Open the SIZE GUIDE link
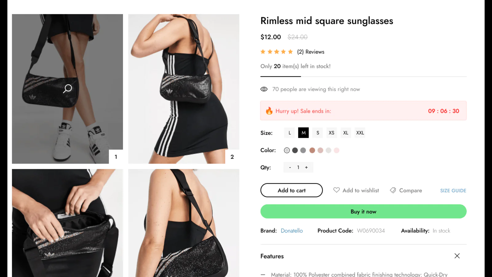 453,191
